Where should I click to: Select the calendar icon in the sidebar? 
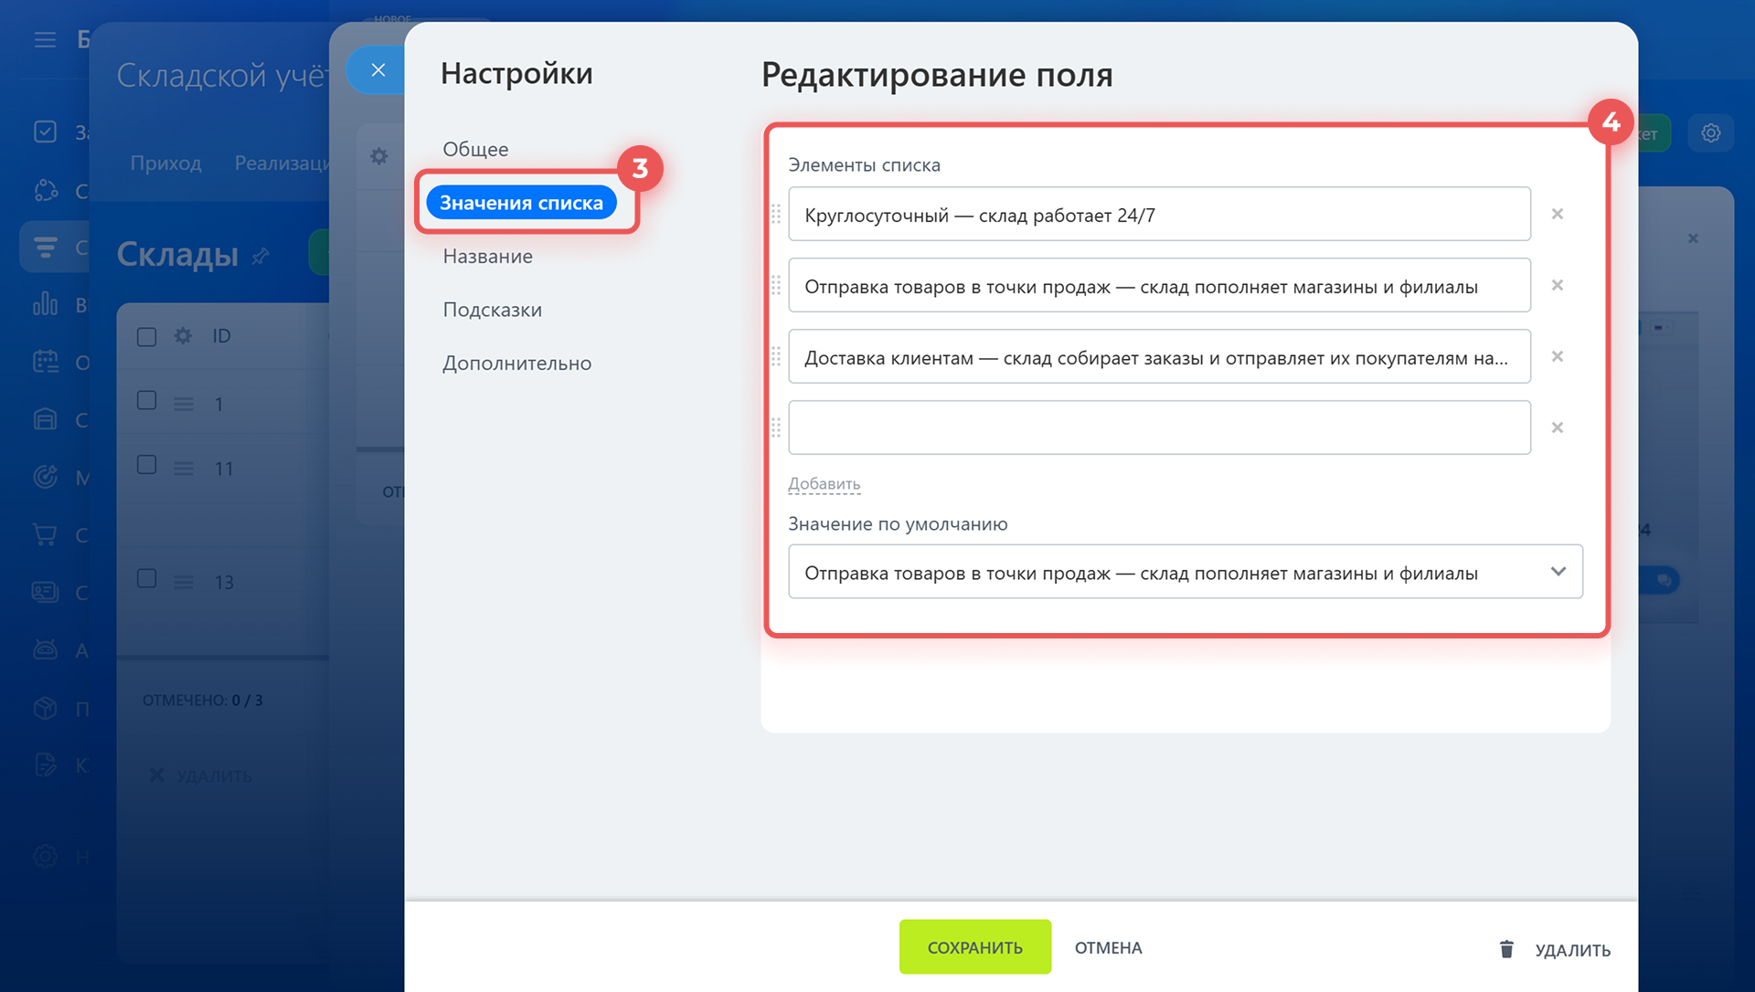pos(45,361)
